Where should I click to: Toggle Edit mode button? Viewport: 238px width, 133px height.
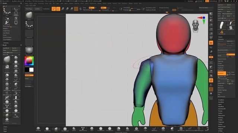pos(54,9)
